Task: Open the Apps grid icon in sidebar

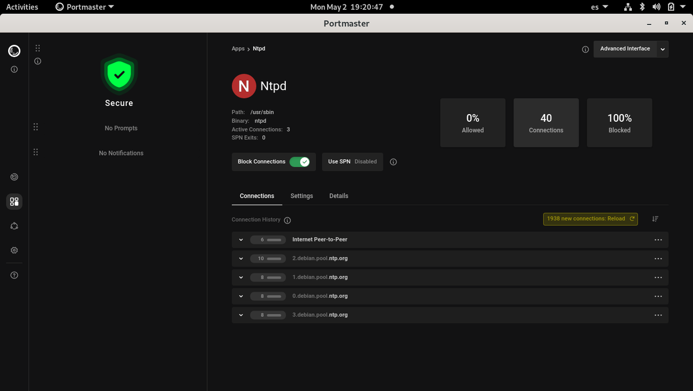Action: 14,202
